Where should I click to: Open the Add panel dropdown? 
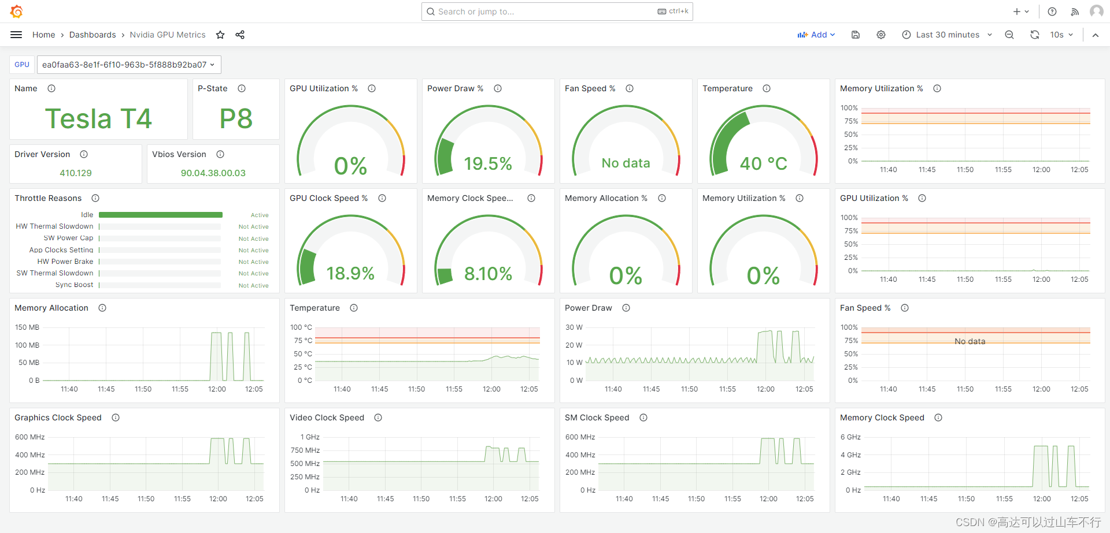click(x=816, y=35)
